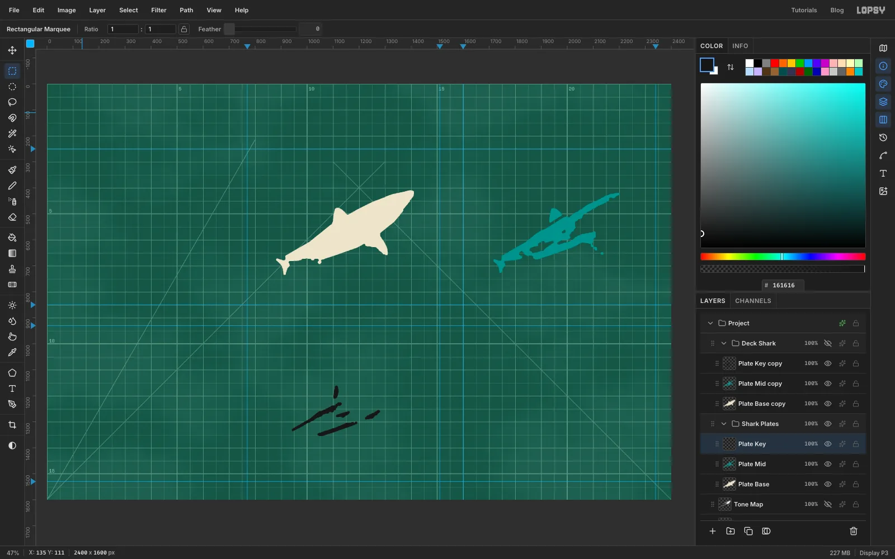Select the Text tool in left toolbar

pyautogui.click(x=12, y=389)
